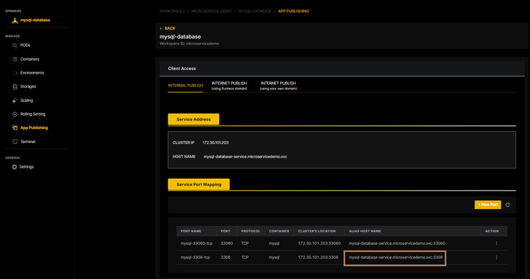Add a new port with New Port button
The height and width of the screenshot is (279, 530).
[488, 205]
